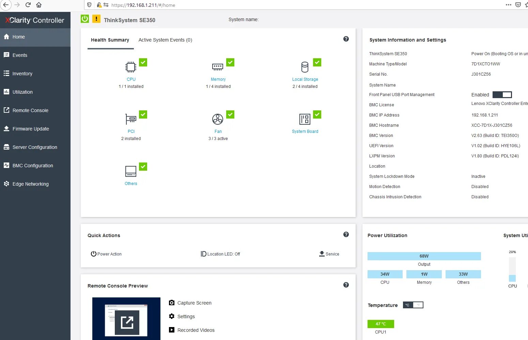Click the Recorded Videos play icon

pyautogui.click(x=172, y=330)
